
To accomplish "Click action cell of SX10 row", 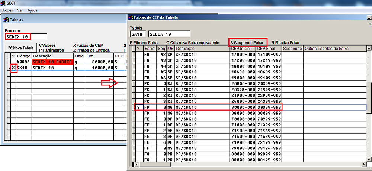I will point(13,68).
